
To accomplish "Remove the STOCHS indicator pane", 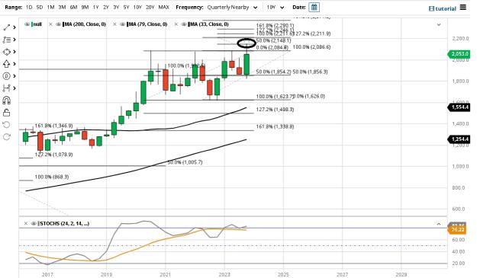I will pyautogui.click(x=26, y=224).
